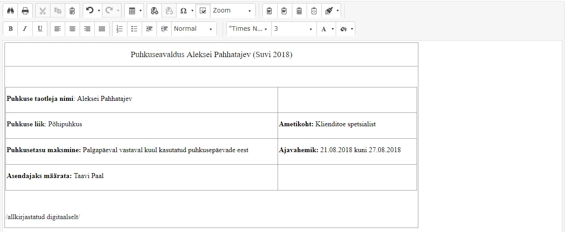
Task: Toggle italic formatting
Action: pyautogui.click(x=25, y=29)
